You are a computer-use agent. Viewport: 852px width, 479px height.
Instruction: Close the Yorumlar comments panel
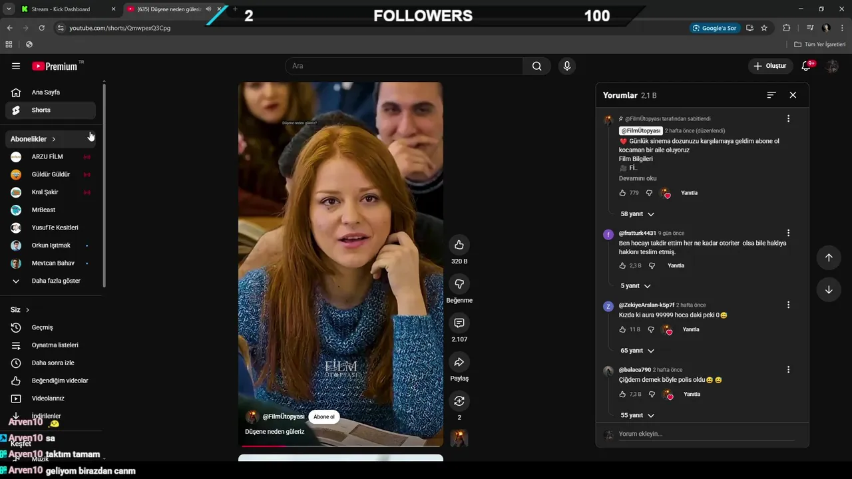(x=793, y=95)
